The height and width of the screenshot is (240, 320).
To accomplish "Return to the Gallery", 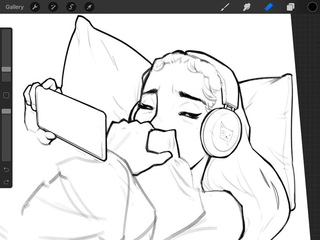I will (15, 7).
